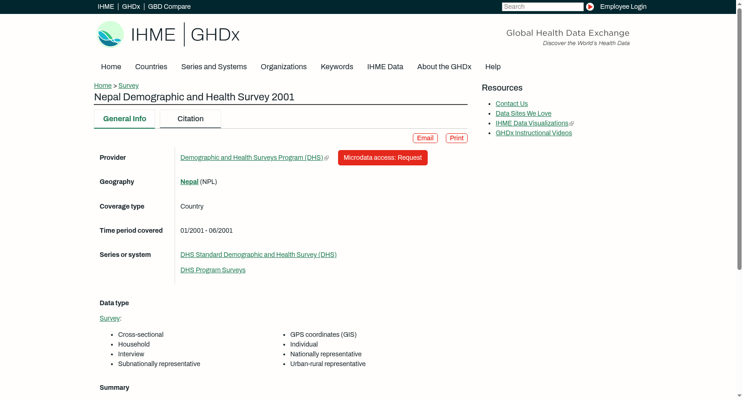Image resolution: width=743 pixels, height=400 pixels.
Task: Switch to the Citation tab
Action: (x=190, y=119)
